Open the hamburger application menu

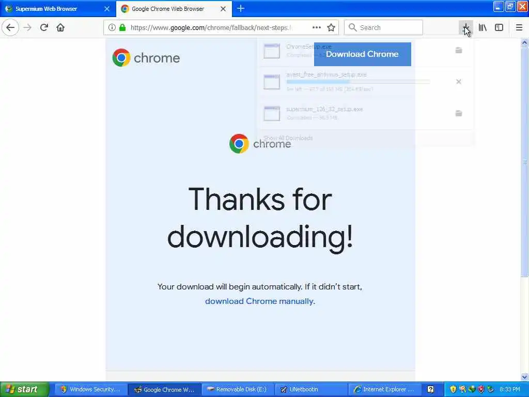click(x=519, y=27)
